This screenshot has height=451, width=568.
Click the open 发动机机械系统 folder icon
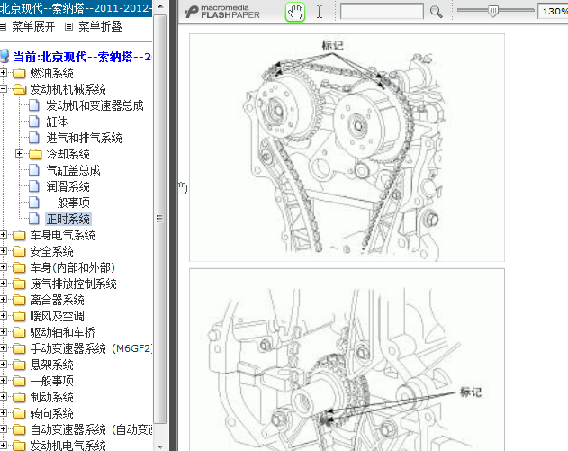pyautogui.click(x=19, y=89)
